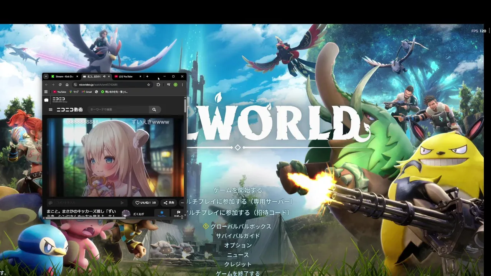Click the Niconico video player

pos(115,157)
